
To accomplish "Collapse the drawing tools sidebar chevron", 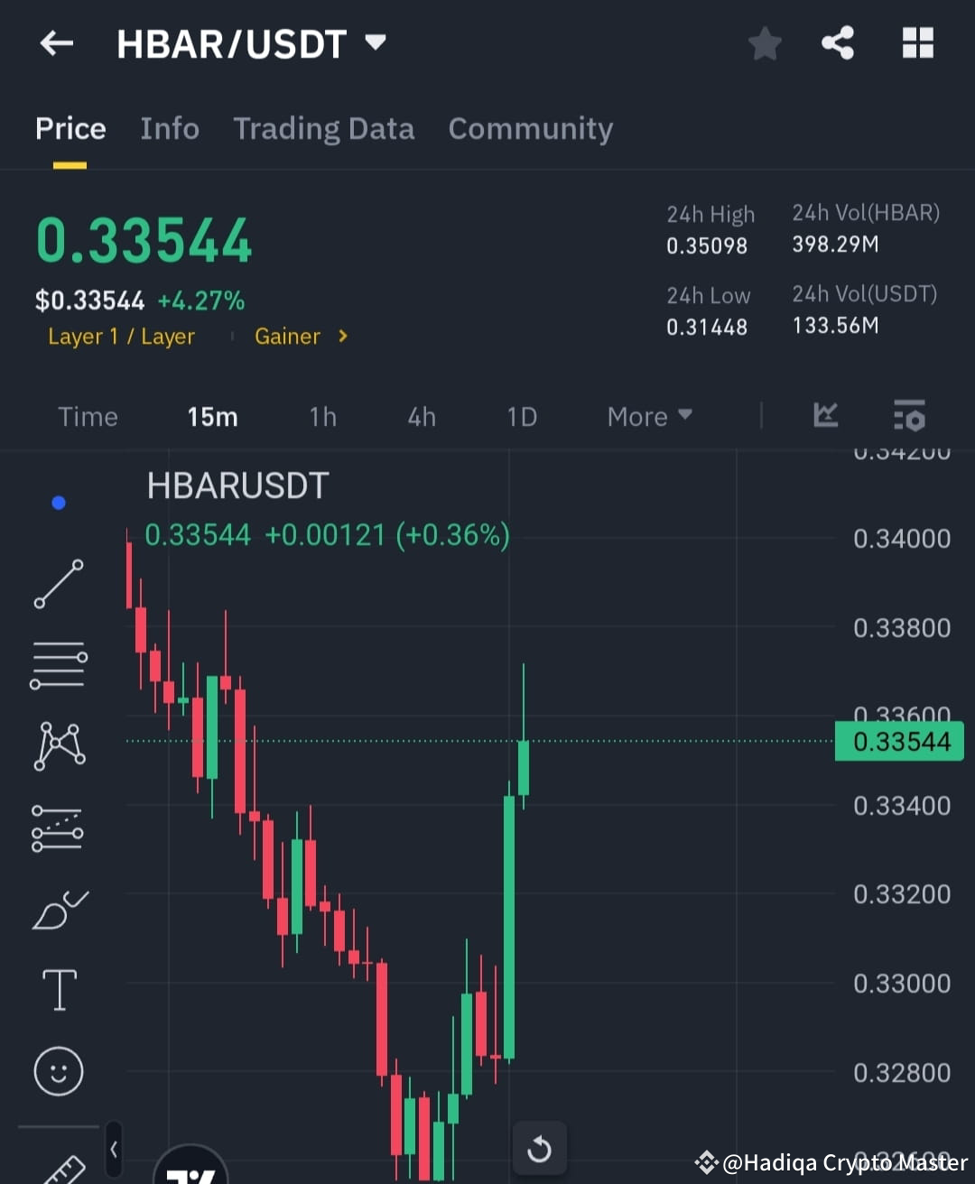I will (x=114, y=1150).
